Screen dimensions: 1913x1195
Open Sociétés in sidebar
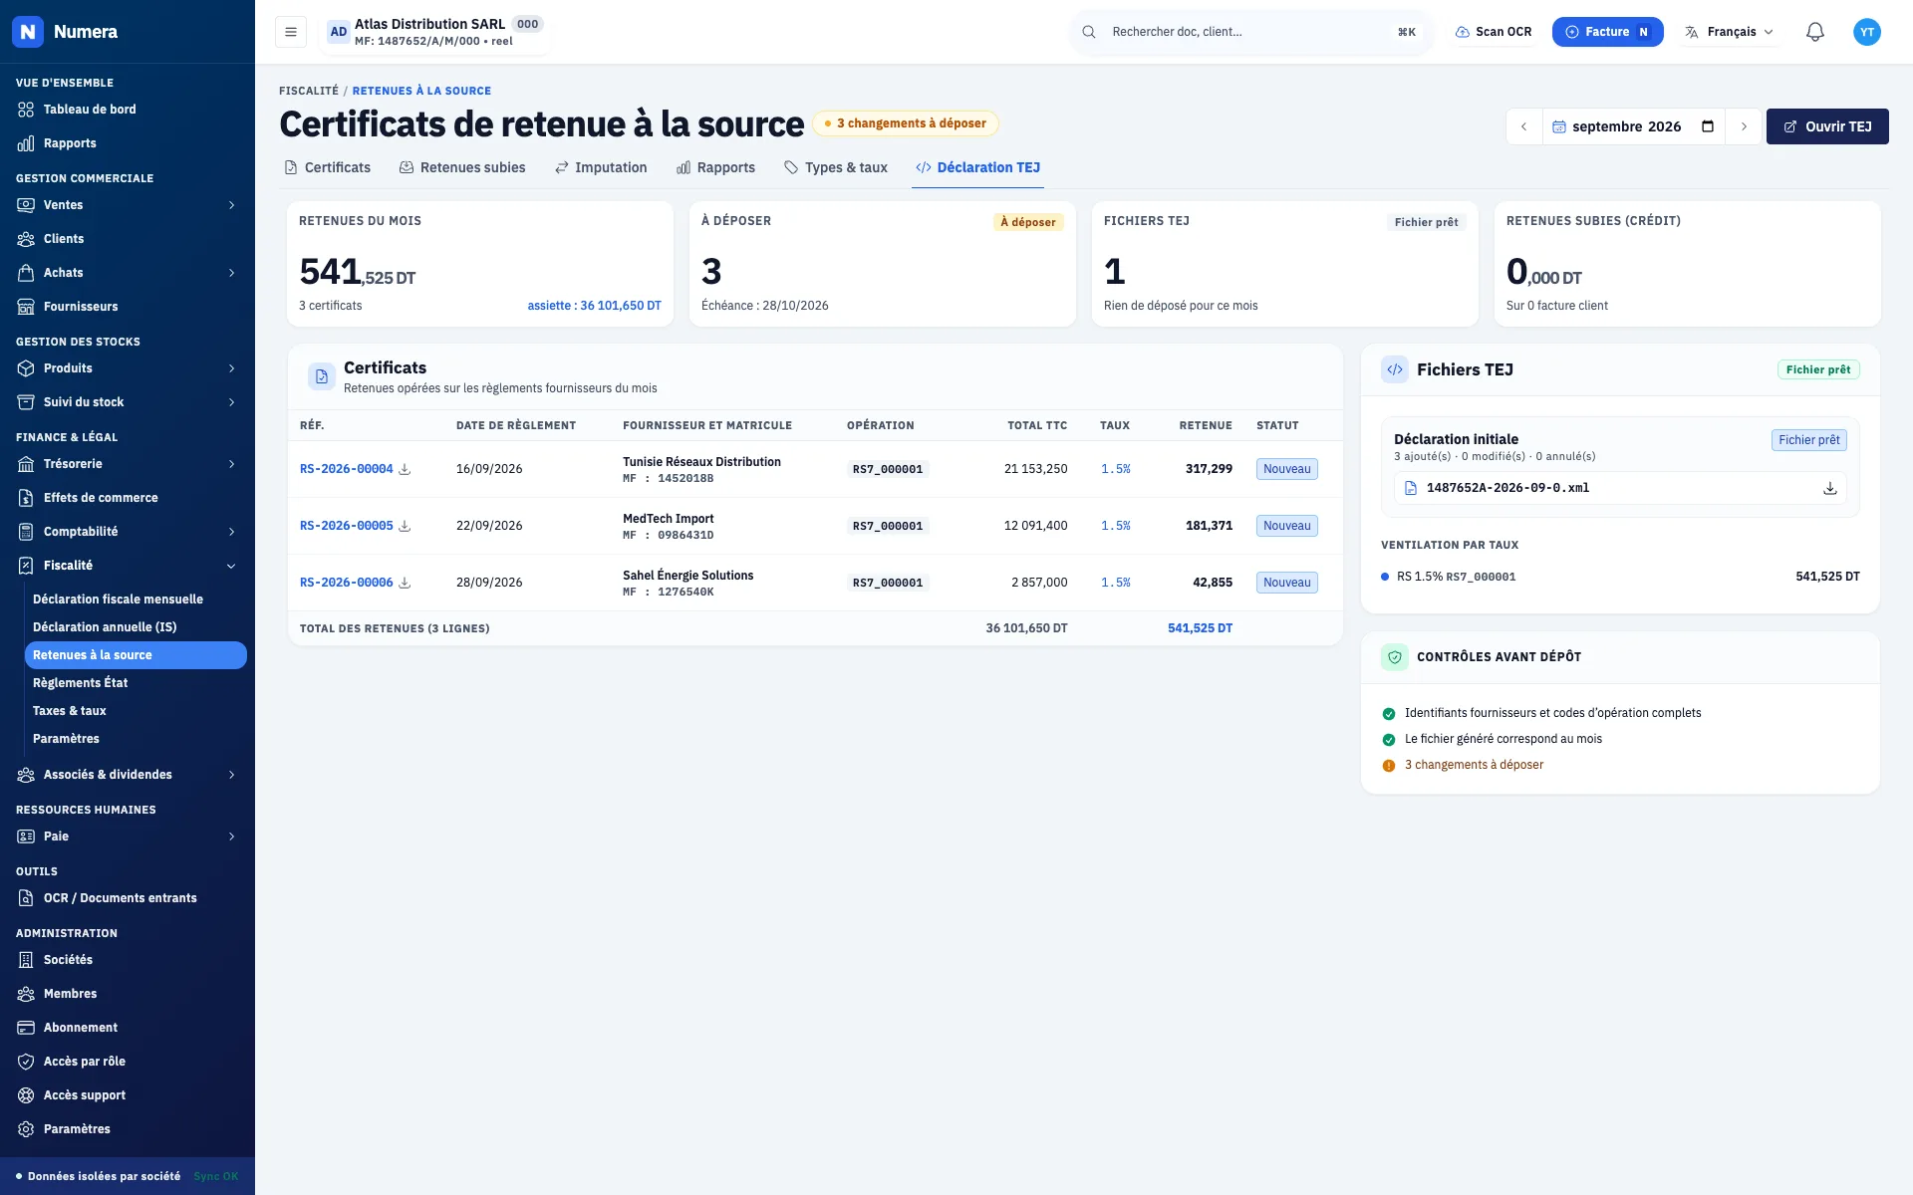pos(128,960)
